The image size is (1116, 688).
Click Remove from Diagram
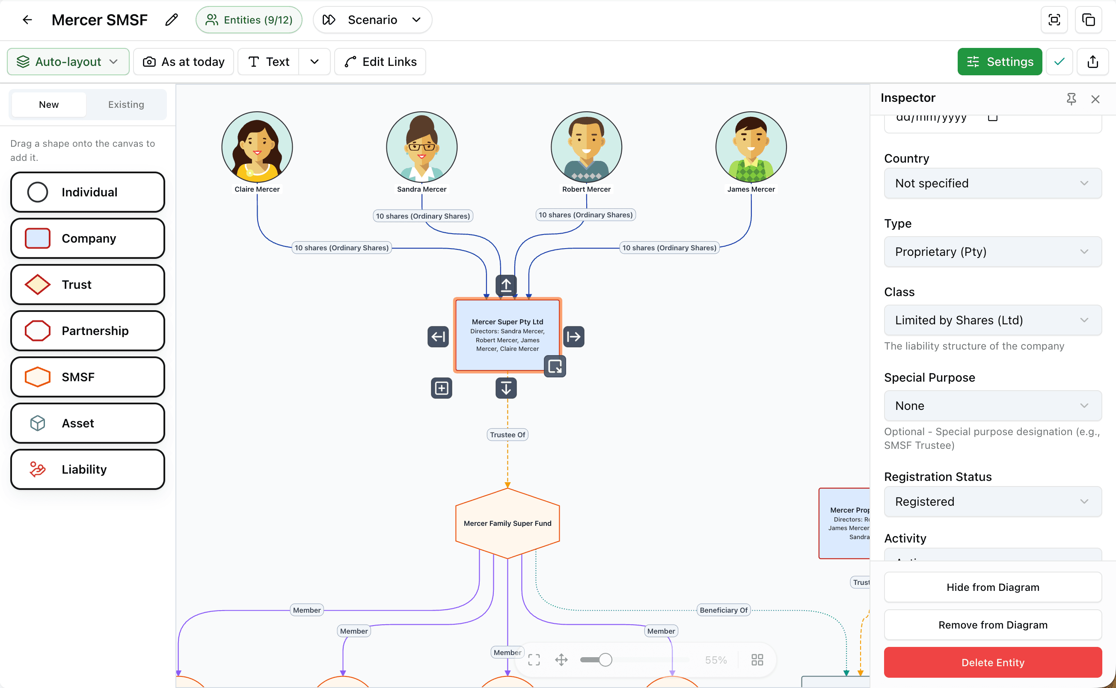[x=993, y=625]
